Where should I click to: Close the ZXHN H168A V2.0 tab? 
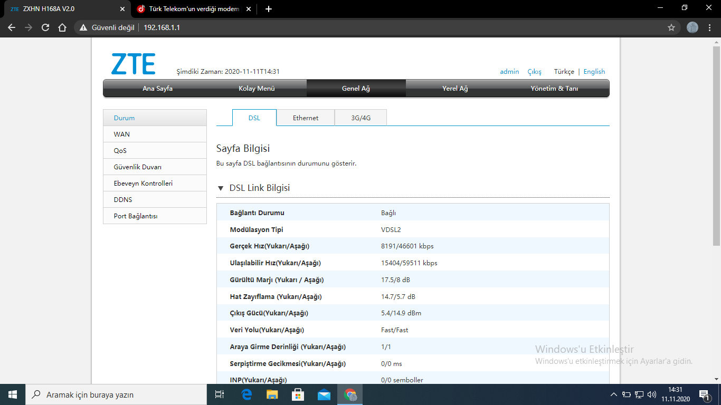point(122,9)
